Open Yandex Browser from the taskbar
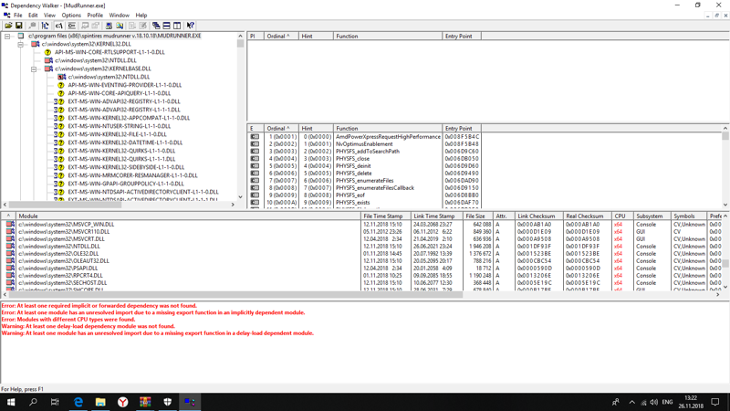The height and width of the screenshot is (411, 730). [x=122, y=402]
